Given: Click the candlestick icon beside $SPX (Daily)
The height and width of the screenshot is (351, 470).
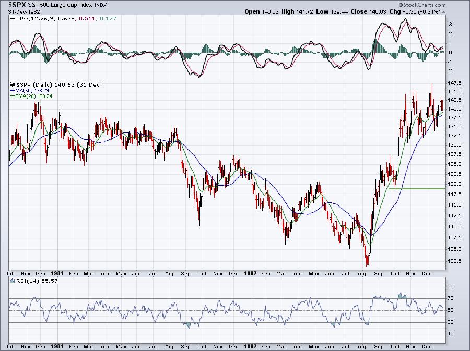Looking at the screenshot, I should [x=12, y=84].
